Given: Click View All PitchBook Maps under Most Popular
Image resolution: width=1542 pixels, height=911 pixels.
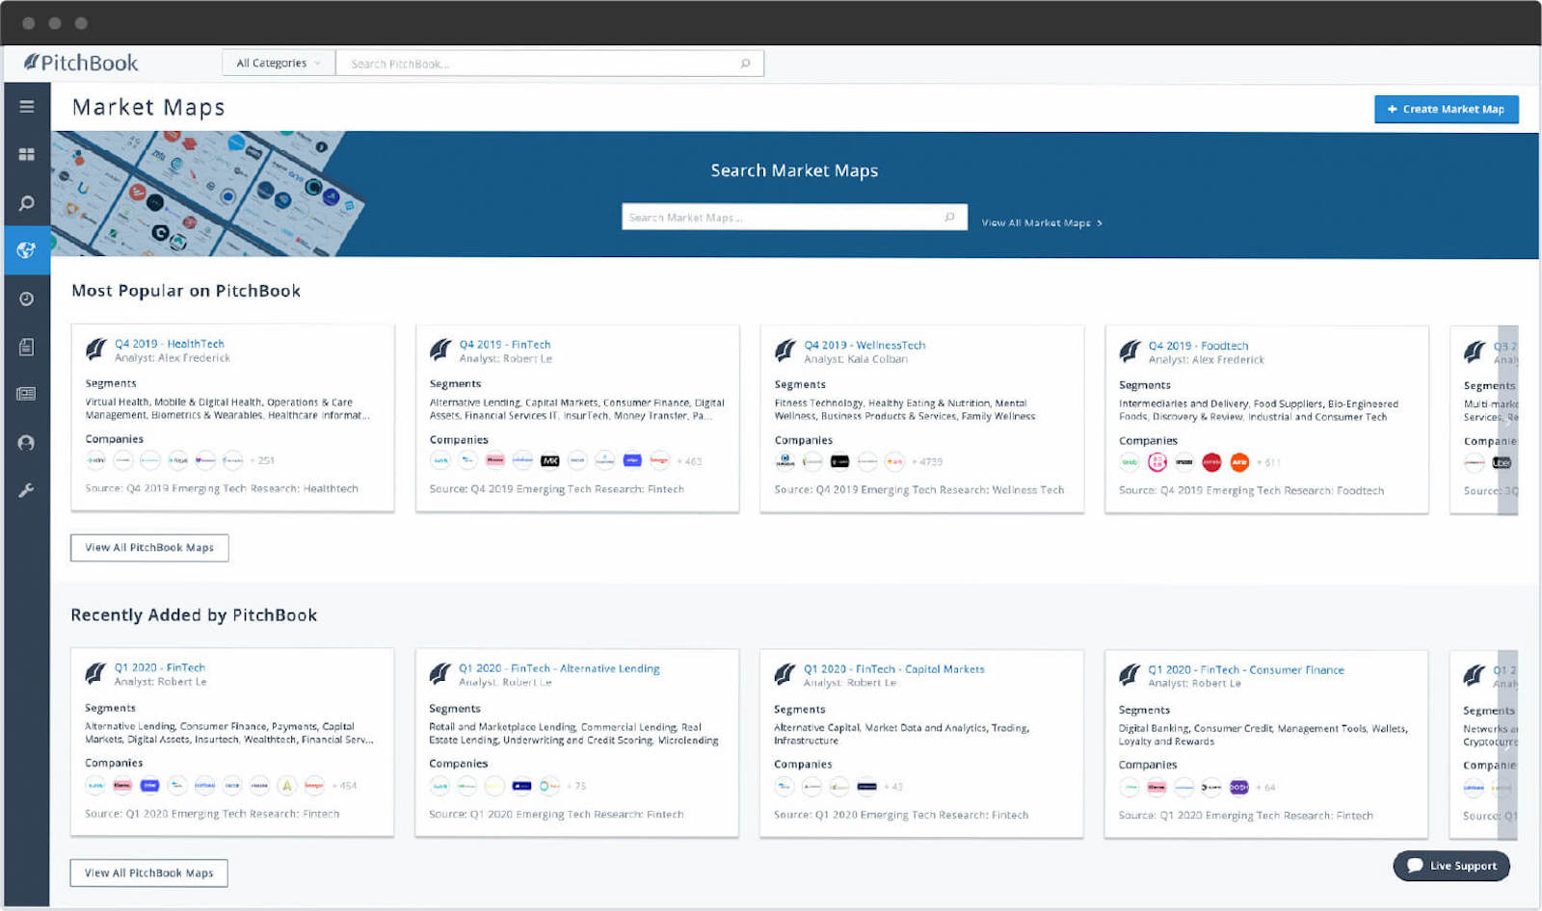Looking at the screenshot, I should click(149, 548).
